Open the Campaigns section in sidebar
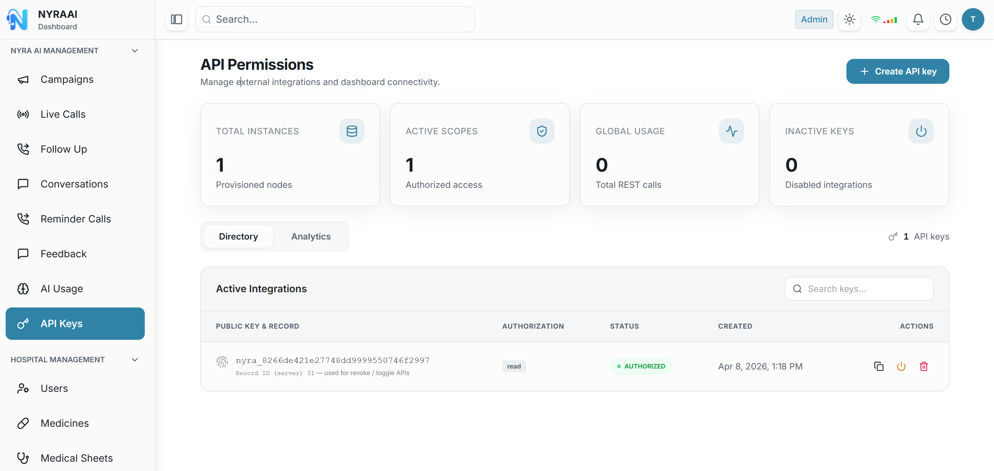This screenshot has width=994, height=471. 67,79
